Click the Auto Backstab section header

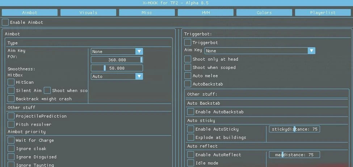(x=203, y=103)
